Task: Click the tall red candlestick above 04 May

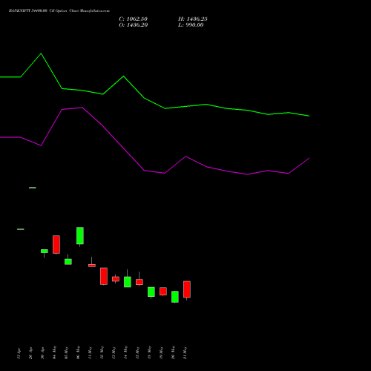Action: [x=56, y=245]
